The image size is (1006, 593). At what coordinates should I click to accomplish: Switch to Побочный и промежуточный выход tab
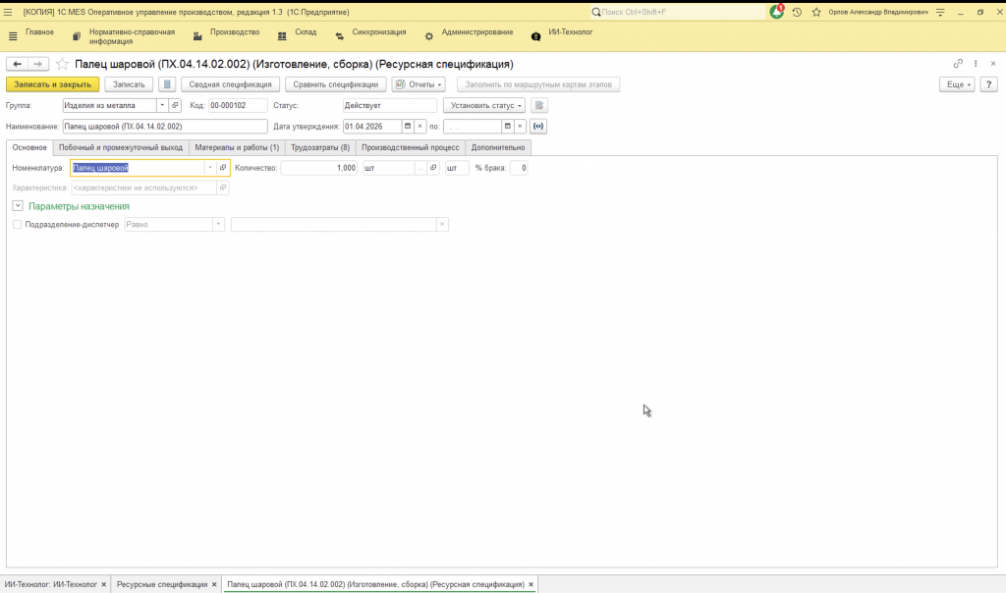[121, 147]
